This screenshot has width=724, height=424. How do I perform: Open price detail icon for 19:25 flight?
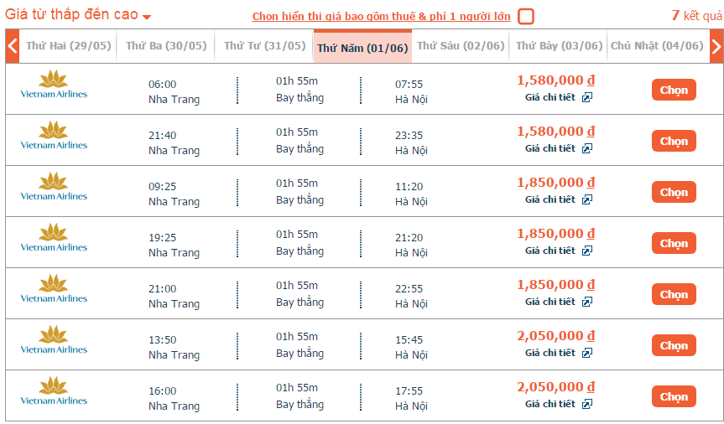pyautogui.click(x=587, y=251)
